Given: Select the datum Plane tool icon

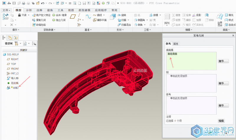Looking at the screenshot, I should pos(73,17).
